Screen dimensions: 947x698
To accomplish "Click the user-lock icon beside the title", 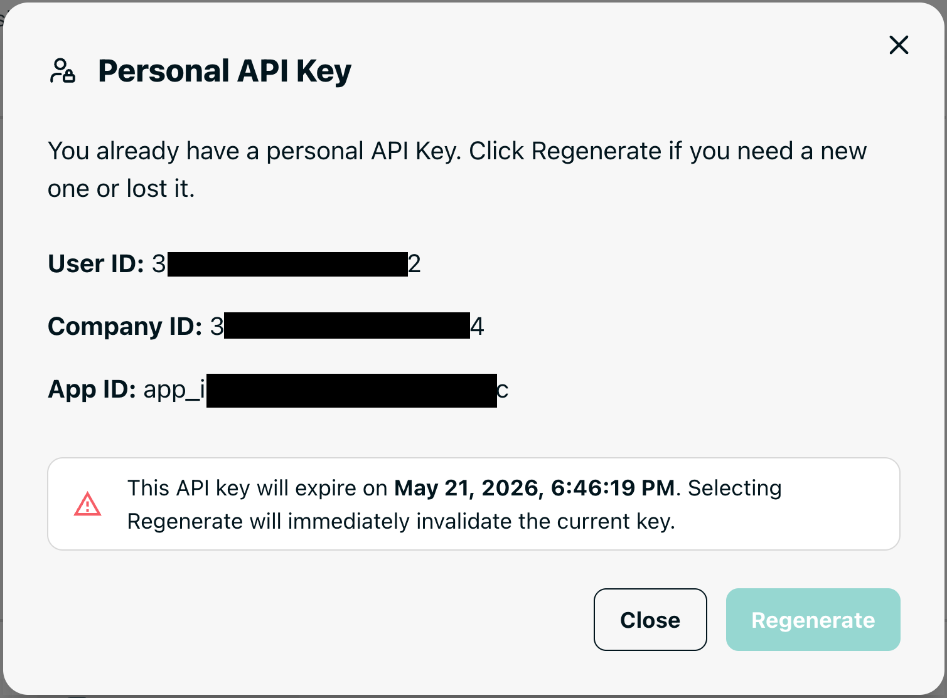I will [63, 71].
